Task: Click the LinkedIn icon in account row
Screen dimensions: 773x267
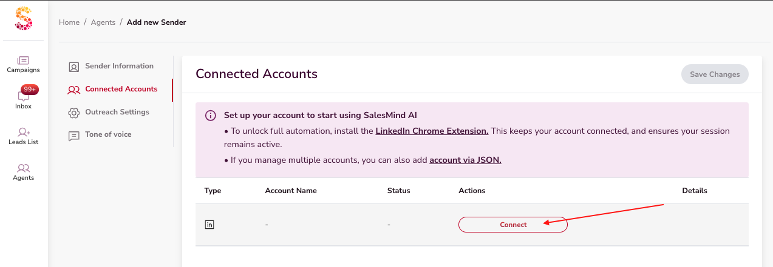Action: pyautogui.click(x=209, y=225)
